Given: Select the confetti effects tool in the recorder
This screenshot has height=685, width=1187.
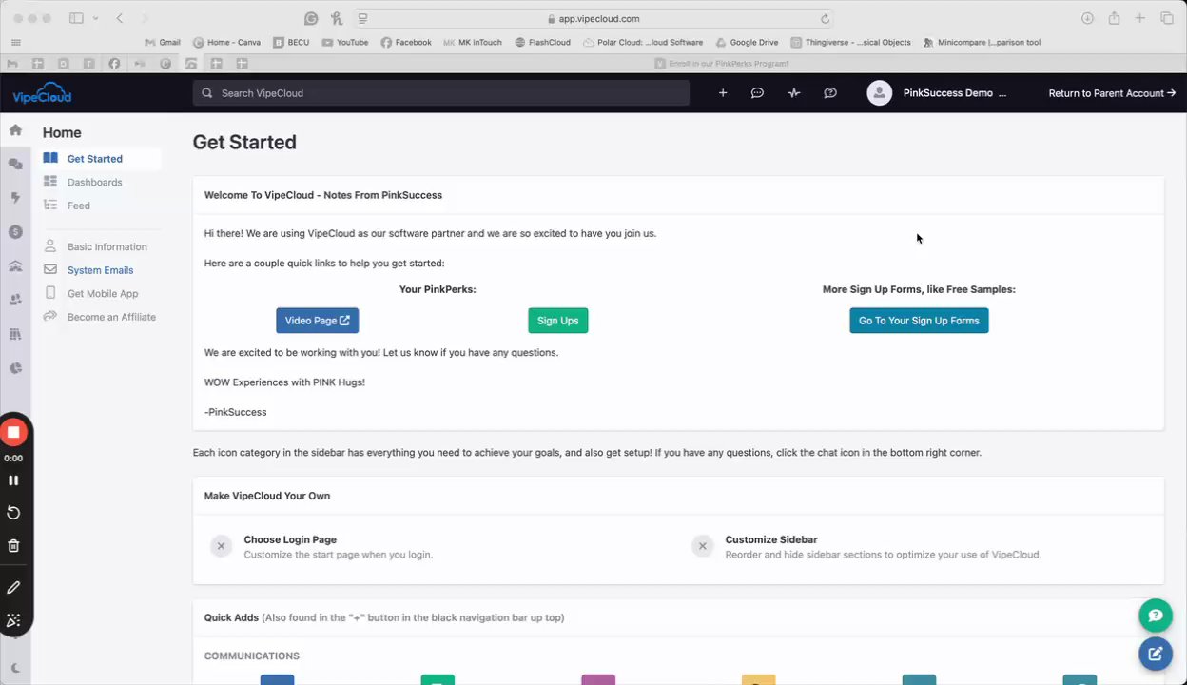Looking at the screenshot, I should pyautogui.click(x=13, y=620).
